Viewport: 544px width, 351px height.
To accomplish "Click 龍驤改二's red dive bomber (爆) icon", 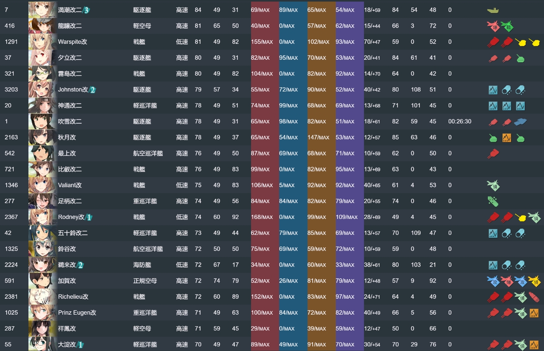I will click(493, 26).
